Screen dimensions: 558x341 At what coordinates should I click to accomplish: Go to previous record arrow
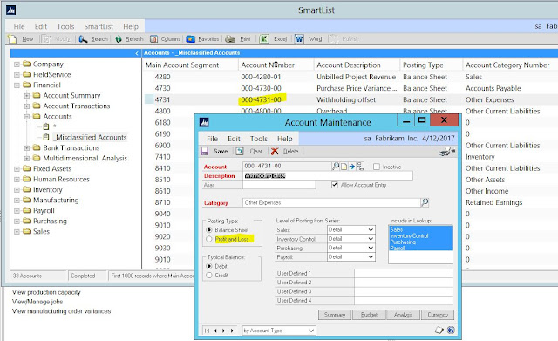click(x=215, y=331)
